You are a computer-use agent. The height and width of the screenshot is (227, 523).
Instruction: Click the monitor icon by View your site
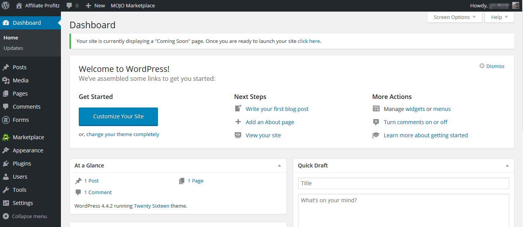click(238, 135)
